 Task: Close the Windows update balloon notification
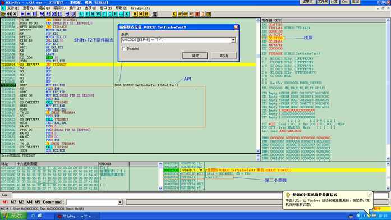369,194
